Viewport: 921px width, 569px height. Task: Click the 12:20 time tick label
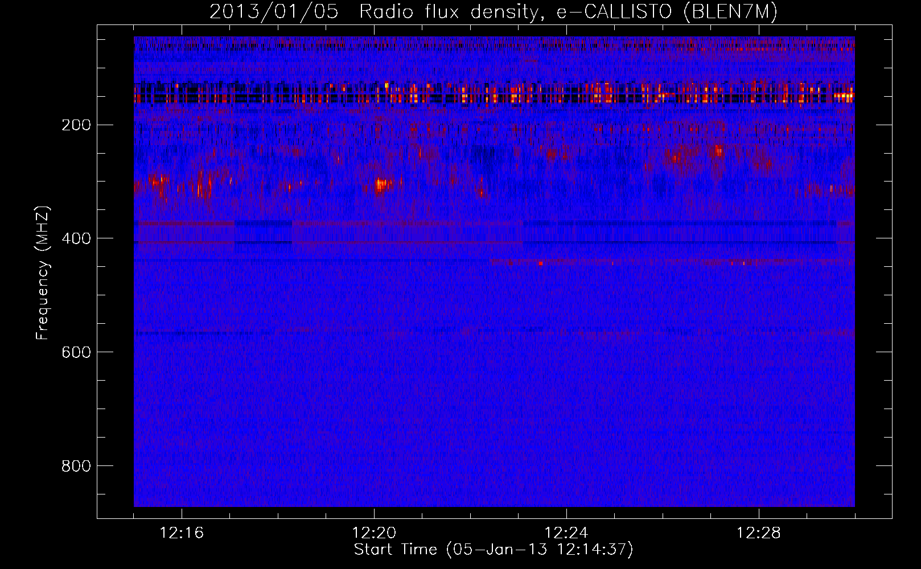[x=374, y=533]
